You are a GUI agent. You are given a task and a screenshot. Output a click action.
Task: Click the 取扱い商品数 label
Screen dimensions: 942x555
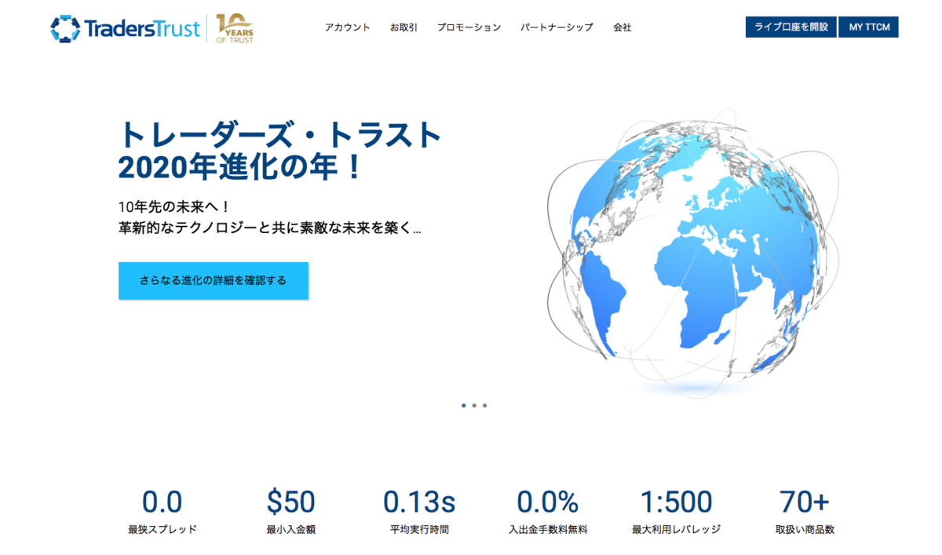tap(805, 530)
